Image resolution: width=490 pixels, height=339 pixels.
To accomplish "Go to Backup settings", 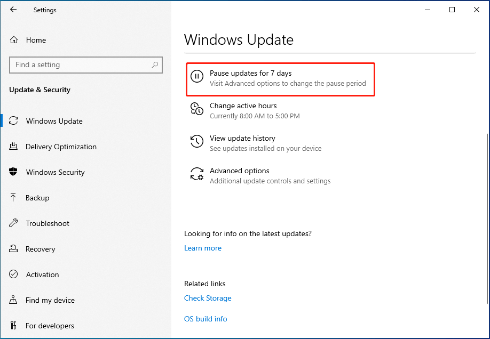I will click(x=37, y=198).
